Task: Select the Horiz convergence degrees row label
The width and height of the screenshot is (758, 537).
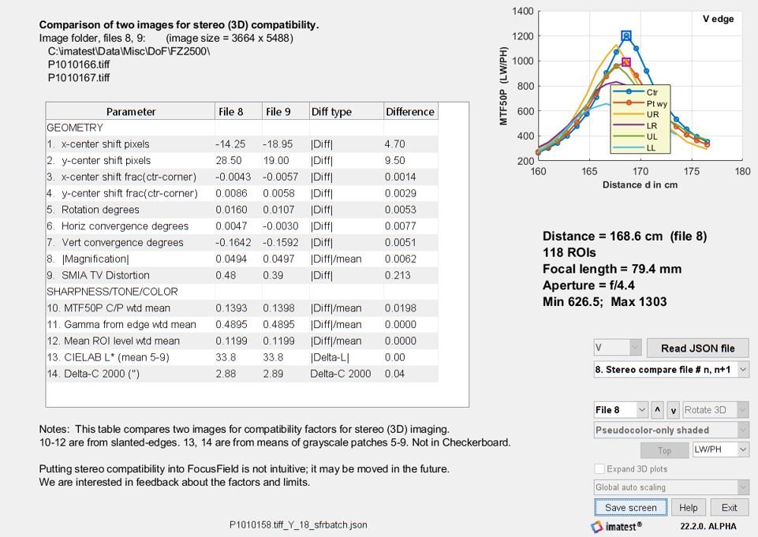Action: click(118, 226)
